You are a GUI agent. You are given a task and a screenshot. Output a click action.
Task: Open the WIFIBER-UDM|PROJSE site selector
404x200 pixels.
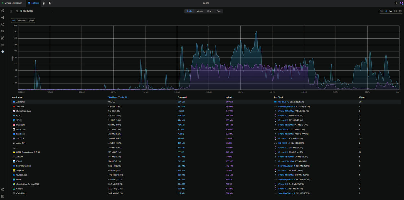[13, 3]
